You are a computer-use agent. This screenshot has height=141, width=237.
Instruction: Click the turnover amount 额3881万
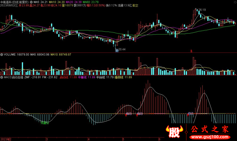tap(80, 5)
